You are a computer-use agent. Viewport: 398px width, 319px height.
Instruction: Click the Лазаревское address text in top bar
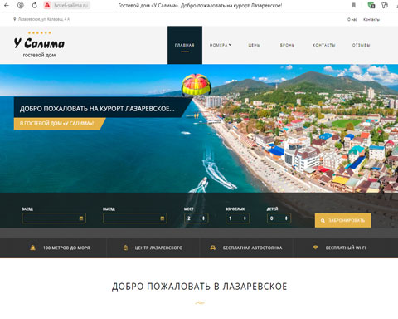44,19
